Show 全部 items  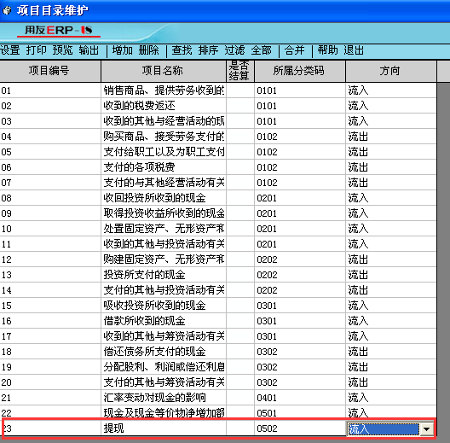261,50
